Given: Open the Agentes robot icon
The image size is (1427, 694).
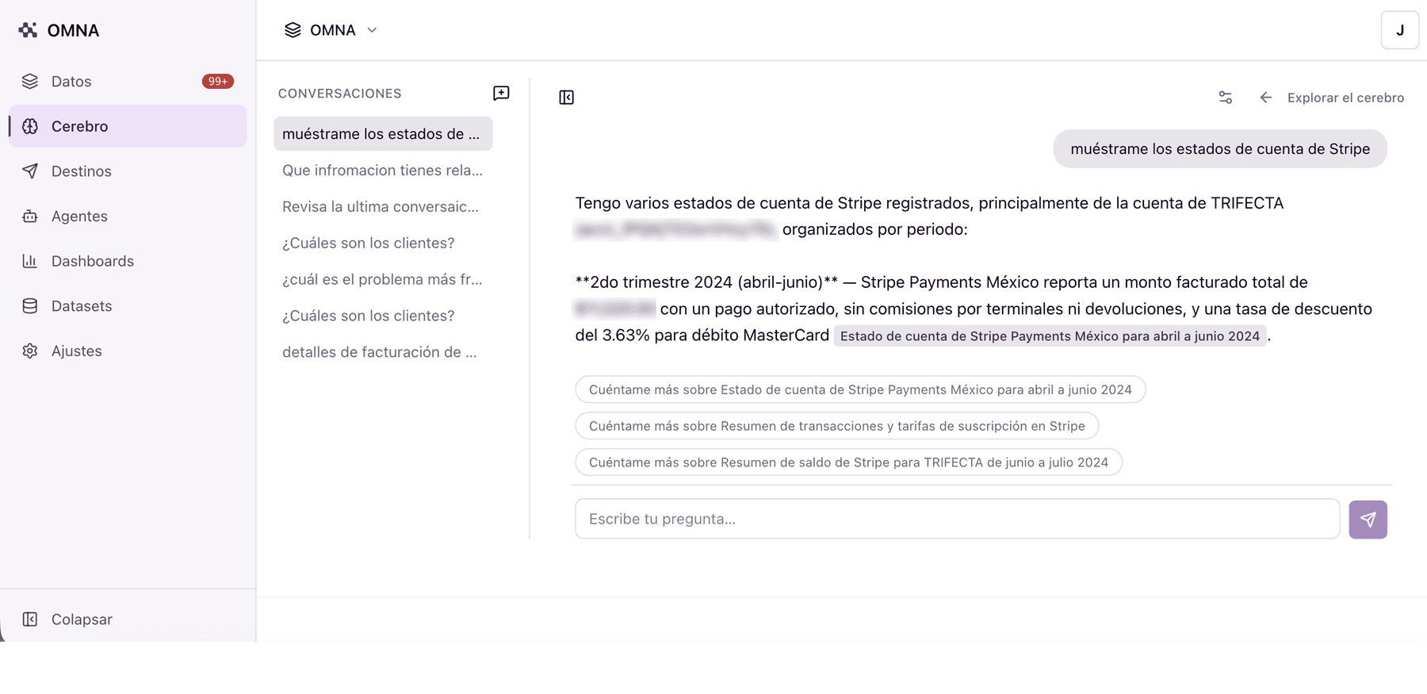Looking at the screenshot, I should (x=30, y=216).
